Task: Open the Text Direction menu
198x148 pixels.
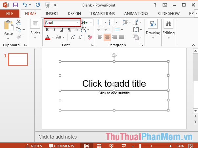Action: 137,22
